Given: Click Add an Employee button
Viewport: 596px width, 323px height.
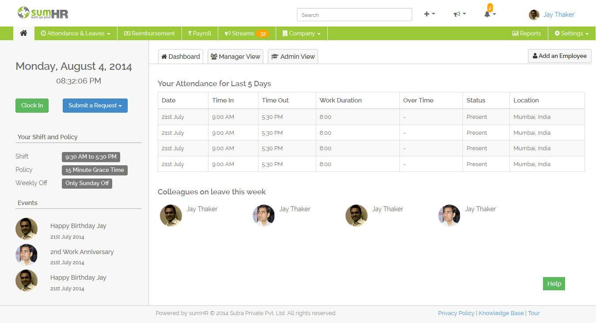Looking at the screenshot, I should (559, 56).
